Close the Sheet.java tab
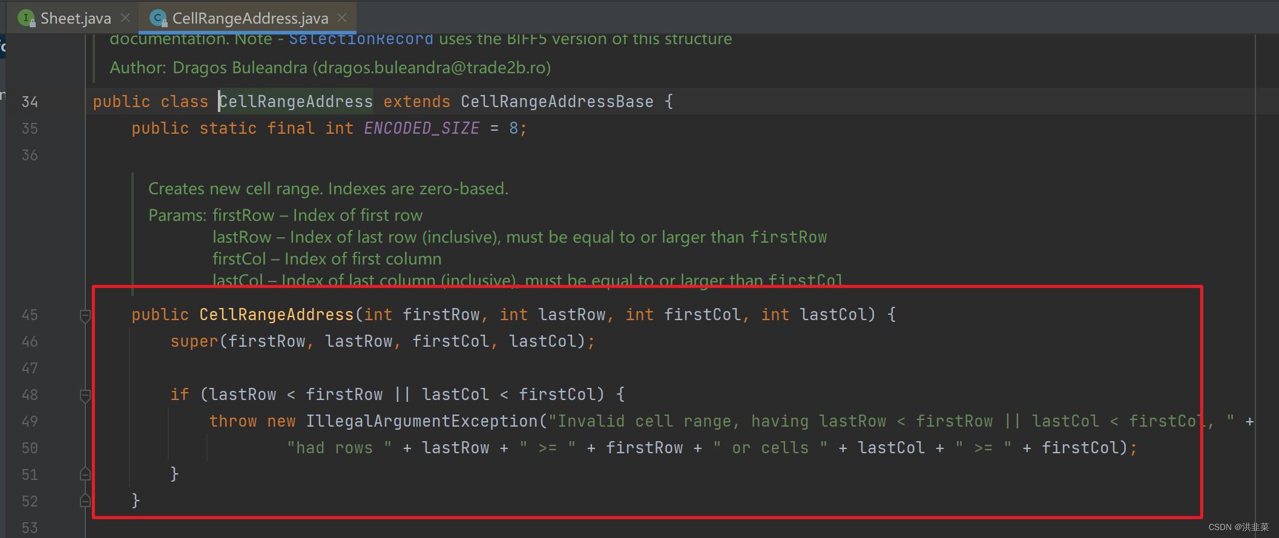 [125, 18]
